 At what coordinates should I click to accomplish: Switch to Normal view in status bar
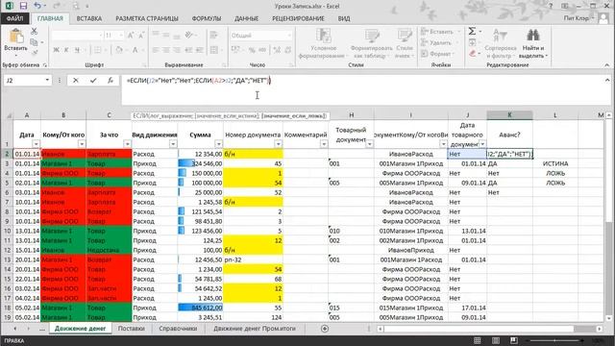[478, 340]
